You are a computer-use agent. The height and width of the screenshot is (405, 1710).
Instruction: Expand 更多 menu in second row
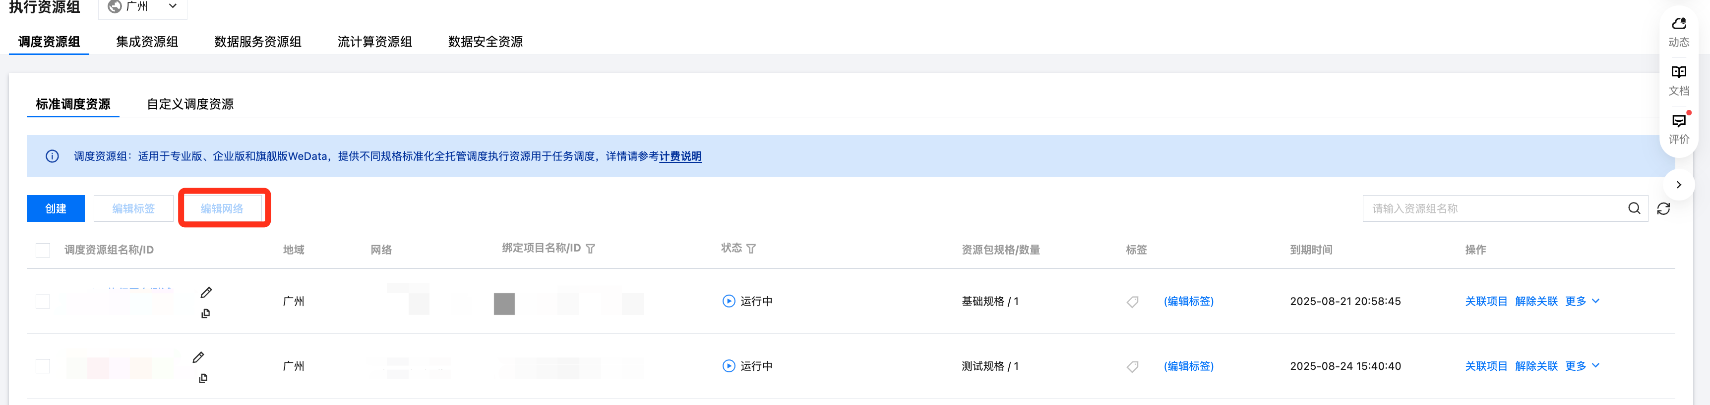click(1582, 366)
